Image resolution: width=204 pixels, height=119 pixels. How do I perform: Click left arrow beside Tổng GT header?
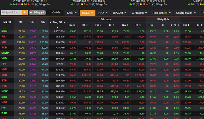pyautogui.click(x=50, y=22)
